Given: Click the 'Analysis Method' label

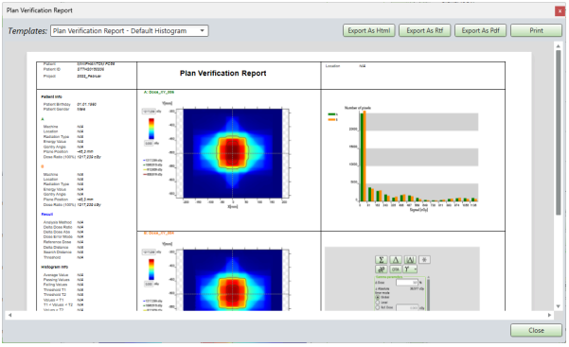Looking at the screenshot, I should tap(58, 222).
